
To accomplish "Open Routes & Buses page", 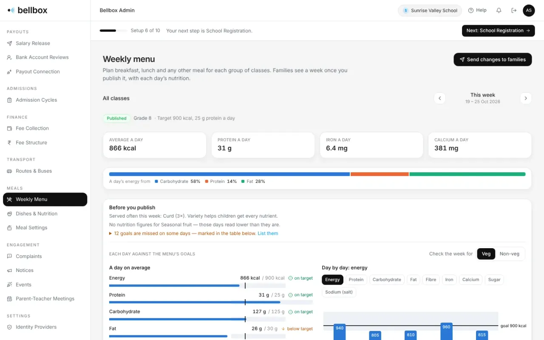I will click(x=45, y=171).
